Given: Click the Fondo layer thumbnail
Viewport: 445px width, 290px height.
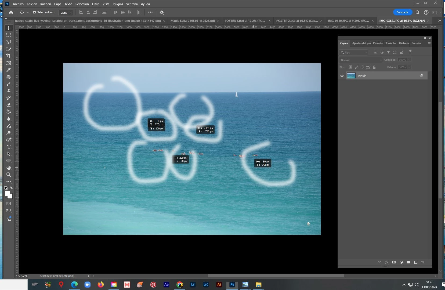Looking at the screenshot, I should pos(351,76).
